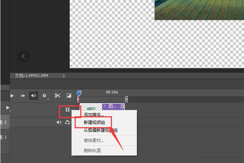Click the 文档:1.49M/1.99M status text
244x163 pixels.
click(x=32, y=76)
